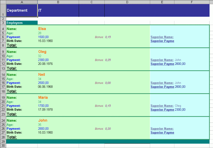The image size is (213, 148).
Task: Click Total: label in row 13
Action: tap(12, 68)
